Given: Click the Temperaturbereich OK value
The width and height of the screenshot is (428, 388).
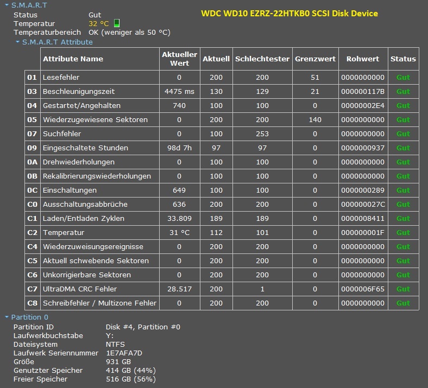Looking at the screenshot, I should (129, 33).
